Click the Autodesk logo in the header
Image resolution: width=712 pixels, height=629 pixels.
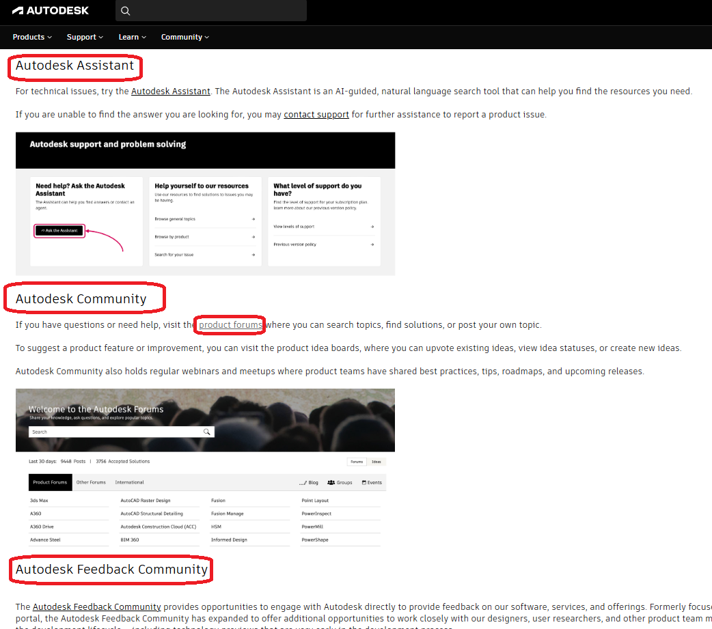pos(51,10)
